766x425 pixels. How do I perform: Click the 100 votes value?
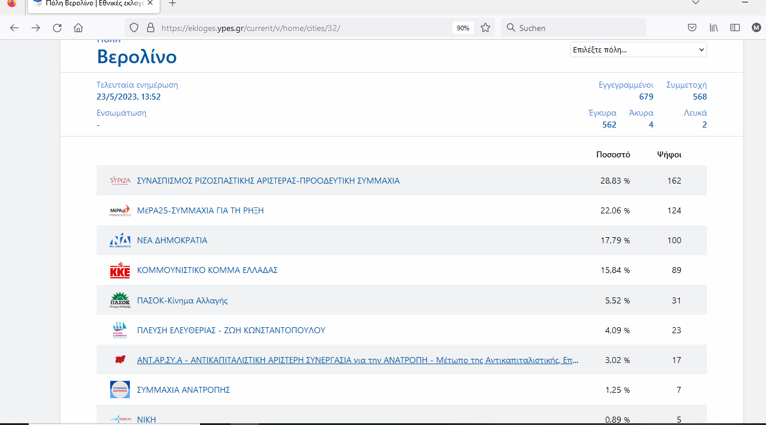coord(674,240)
